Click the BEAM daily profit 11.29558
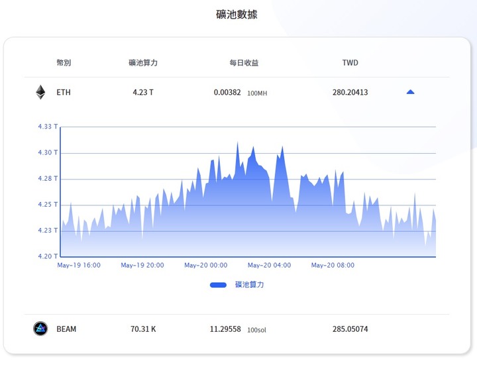 225,329
